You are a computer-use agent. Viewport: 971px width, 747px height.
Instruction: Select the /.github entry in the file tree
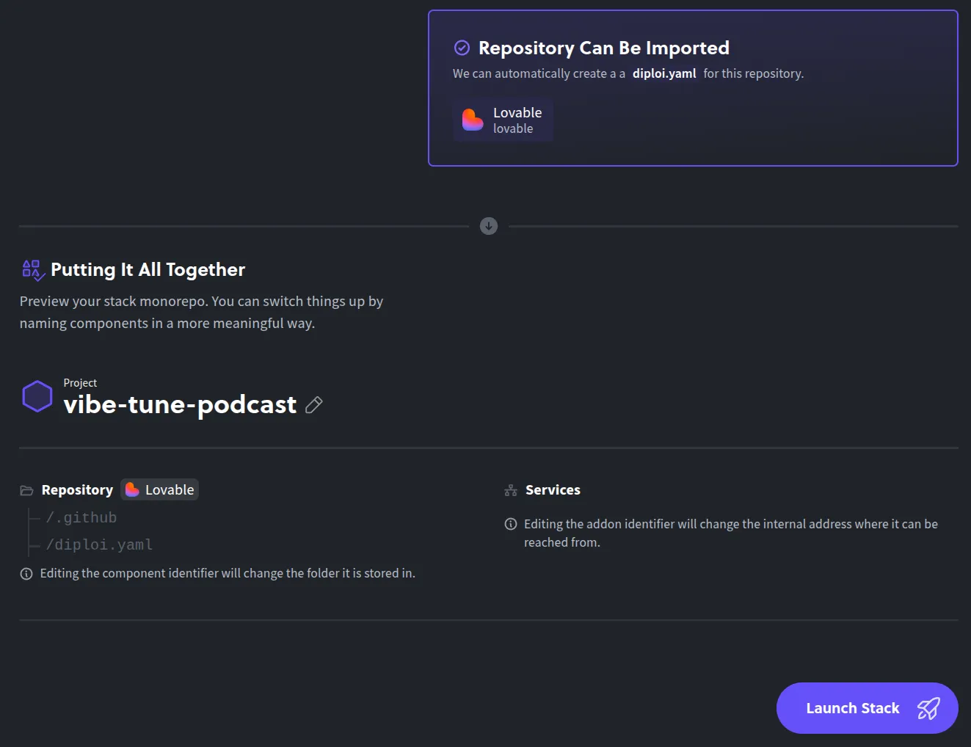(x=81, y=517)
